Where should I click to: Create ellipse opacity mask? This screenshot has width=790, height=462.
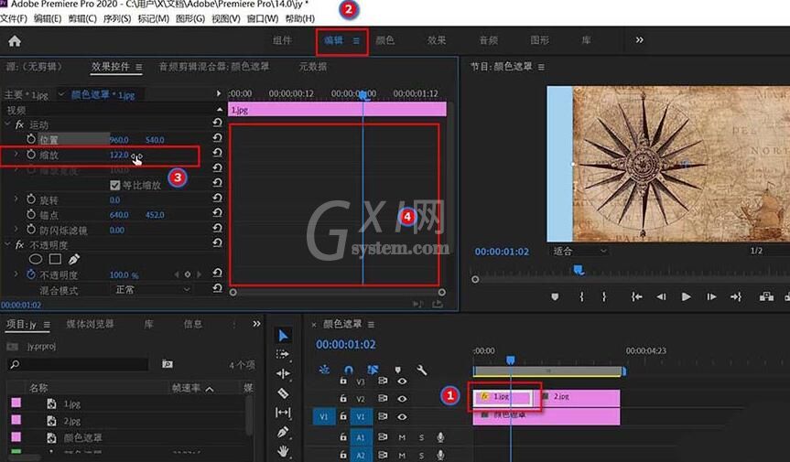click(36, 259)
